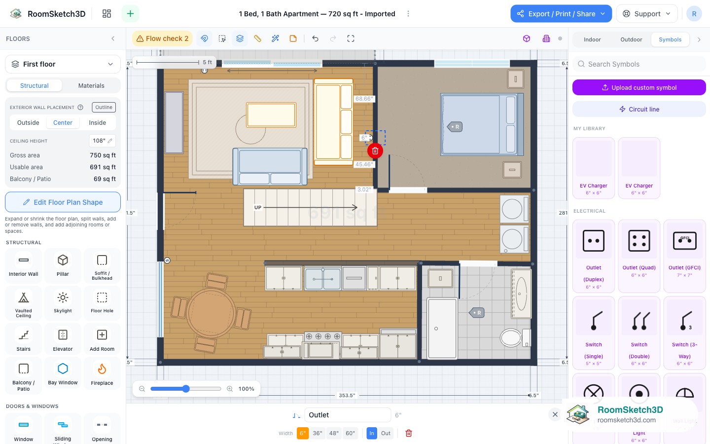Choose the Outlet (GFCI) symbol
This screenshot has height=444, width=710.
[x=684, y=256]
